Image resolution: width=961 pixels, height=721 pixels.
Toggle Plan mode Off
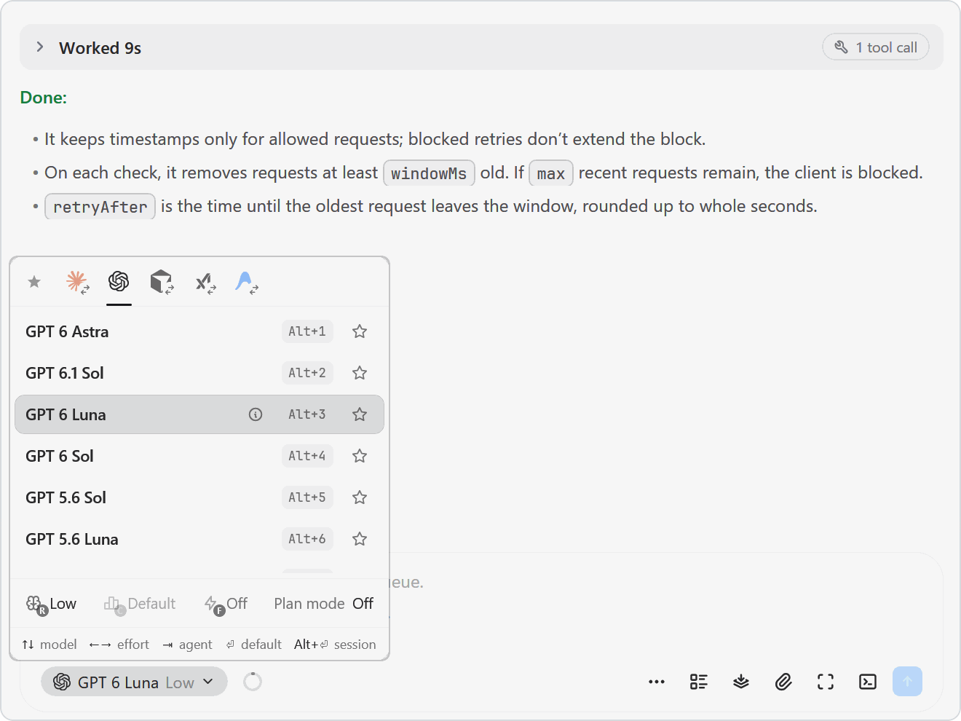pyautogui.click(x=323, y=604)
